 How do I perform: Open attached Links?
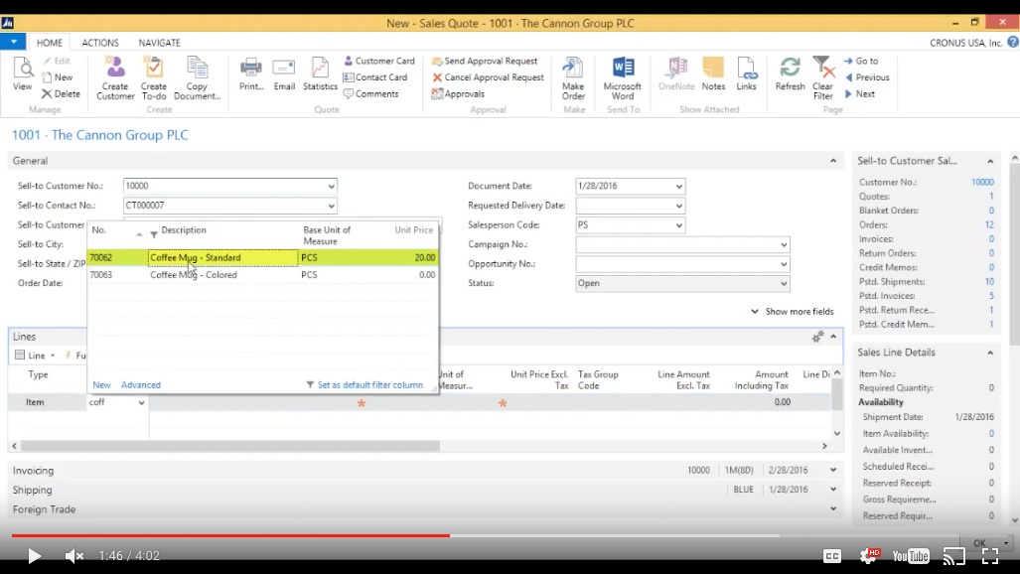(x=746, y=73)
